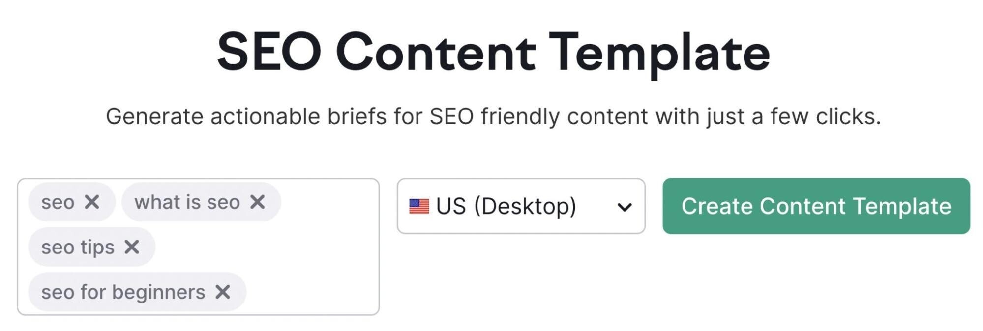Select the "what is seo" chip label

(187, 202)
